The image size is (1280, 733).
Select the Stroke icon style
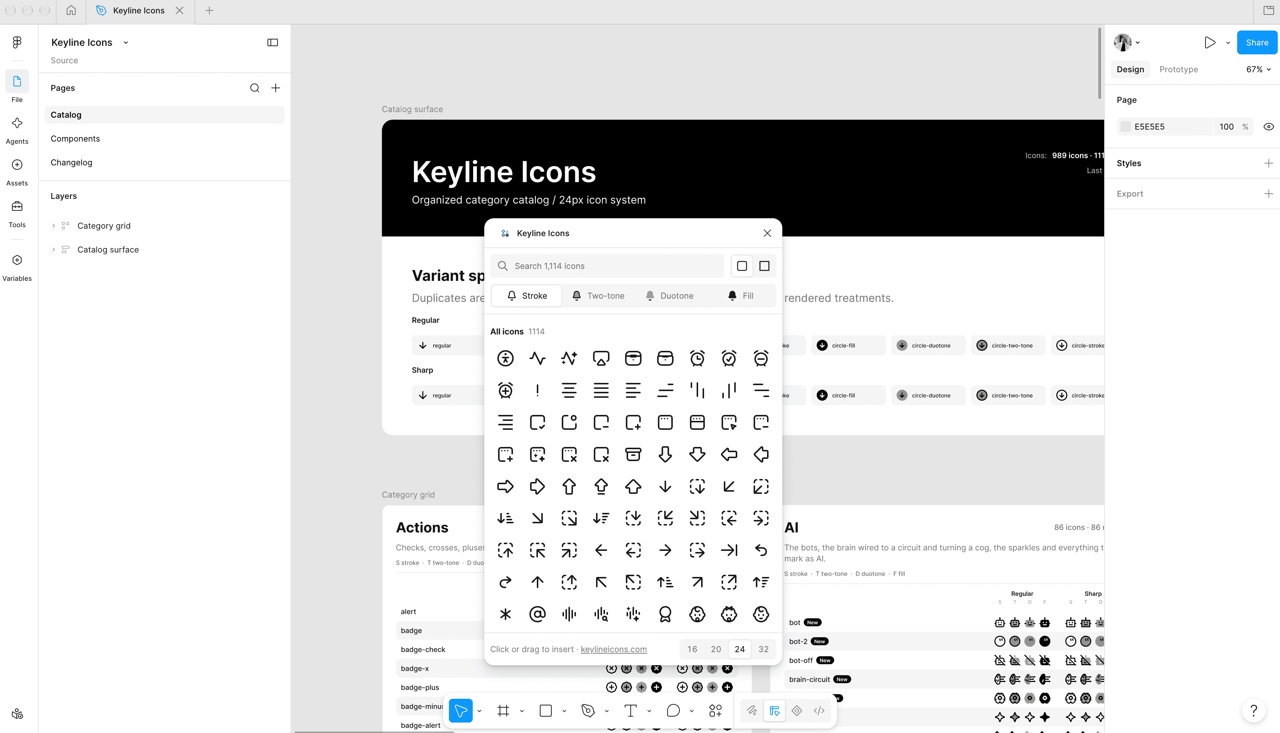point(526,295)
